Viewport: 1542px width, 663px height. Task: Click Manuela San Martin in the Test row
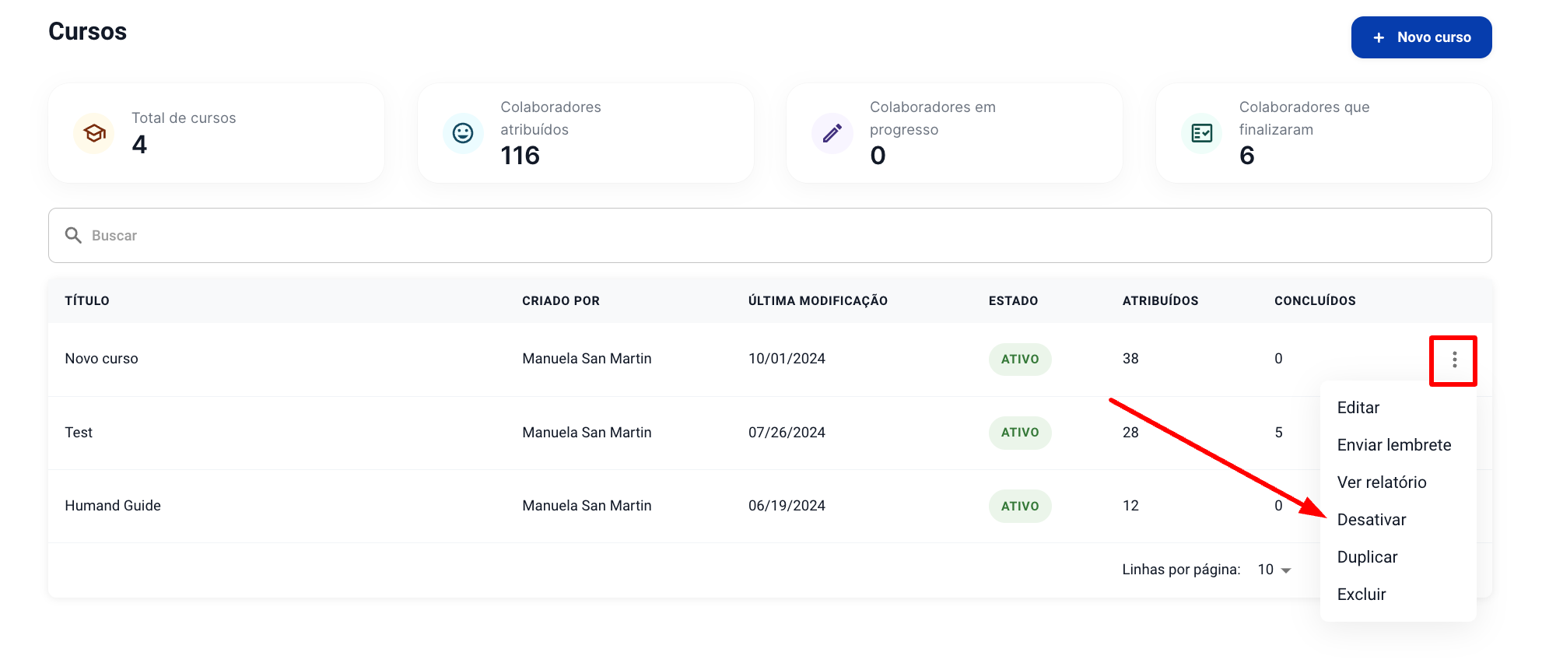pyautogui.click(x=587, y=433)
